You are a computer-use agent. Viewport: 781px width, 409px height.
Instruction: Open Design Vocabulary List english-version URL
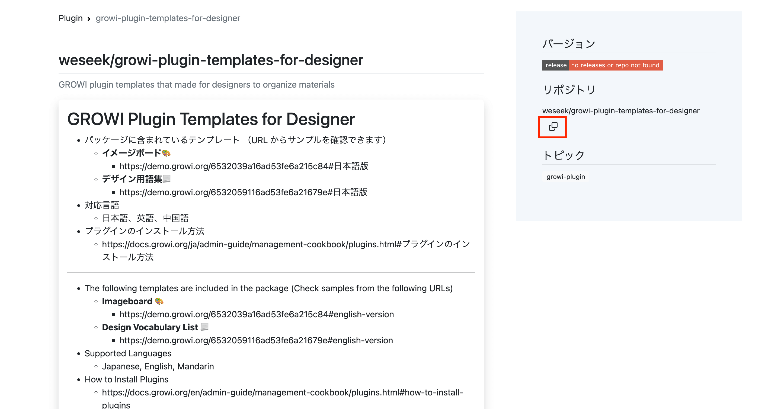pos(256,340)
